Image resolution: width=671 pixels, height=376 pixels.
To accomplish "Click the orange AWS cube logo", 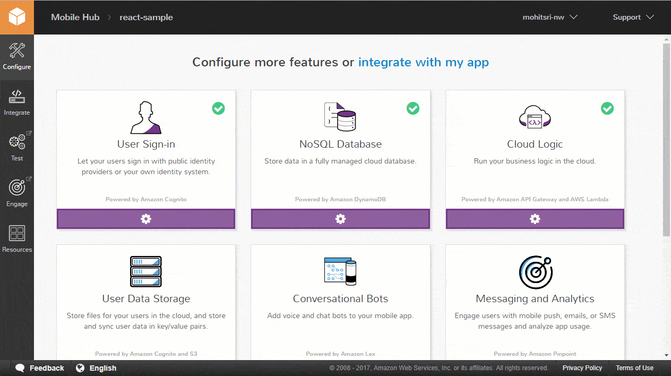I will point(17,17).
